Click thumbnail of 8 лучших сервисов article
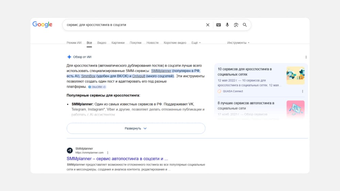The width and height of the screenshot is (340, 191). [x=295, y=109]
